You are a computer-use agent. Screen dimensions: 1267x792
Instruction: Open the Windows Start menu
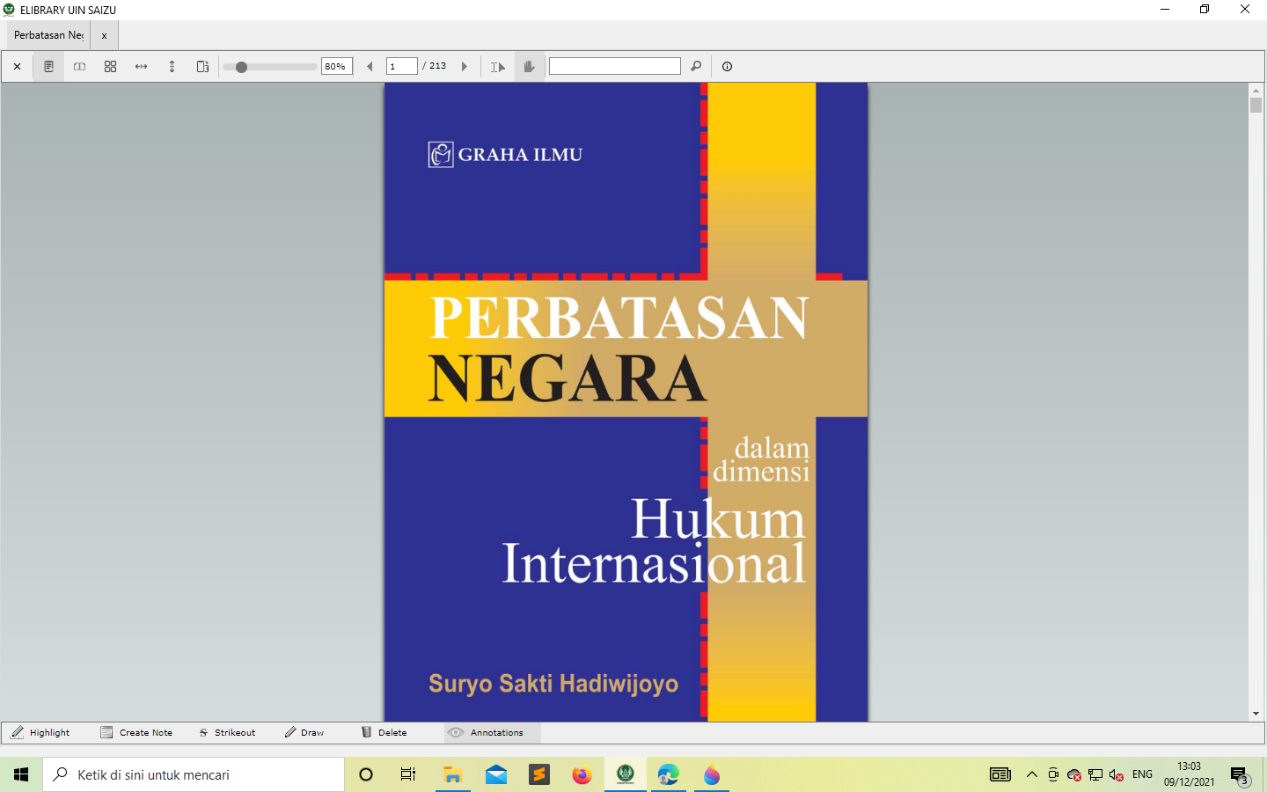point(21,774)
